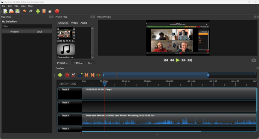Import files with the toolbar's green plus

(38, 11)
